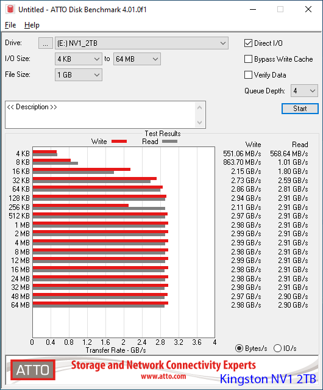
Task: Open the 4 KB minimum I/O size dropdown
Action: coord(79,59)
